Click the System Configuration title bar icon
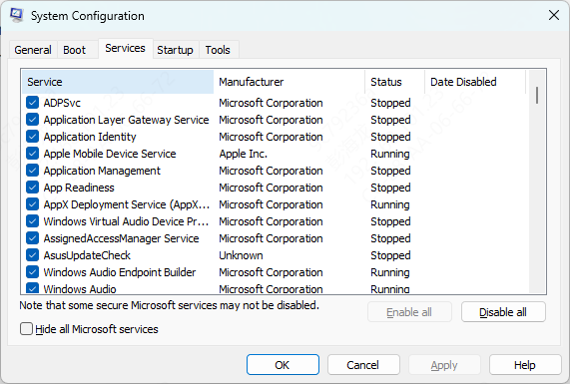The width and height of the screenshot is (570, 384). point(17,16)
